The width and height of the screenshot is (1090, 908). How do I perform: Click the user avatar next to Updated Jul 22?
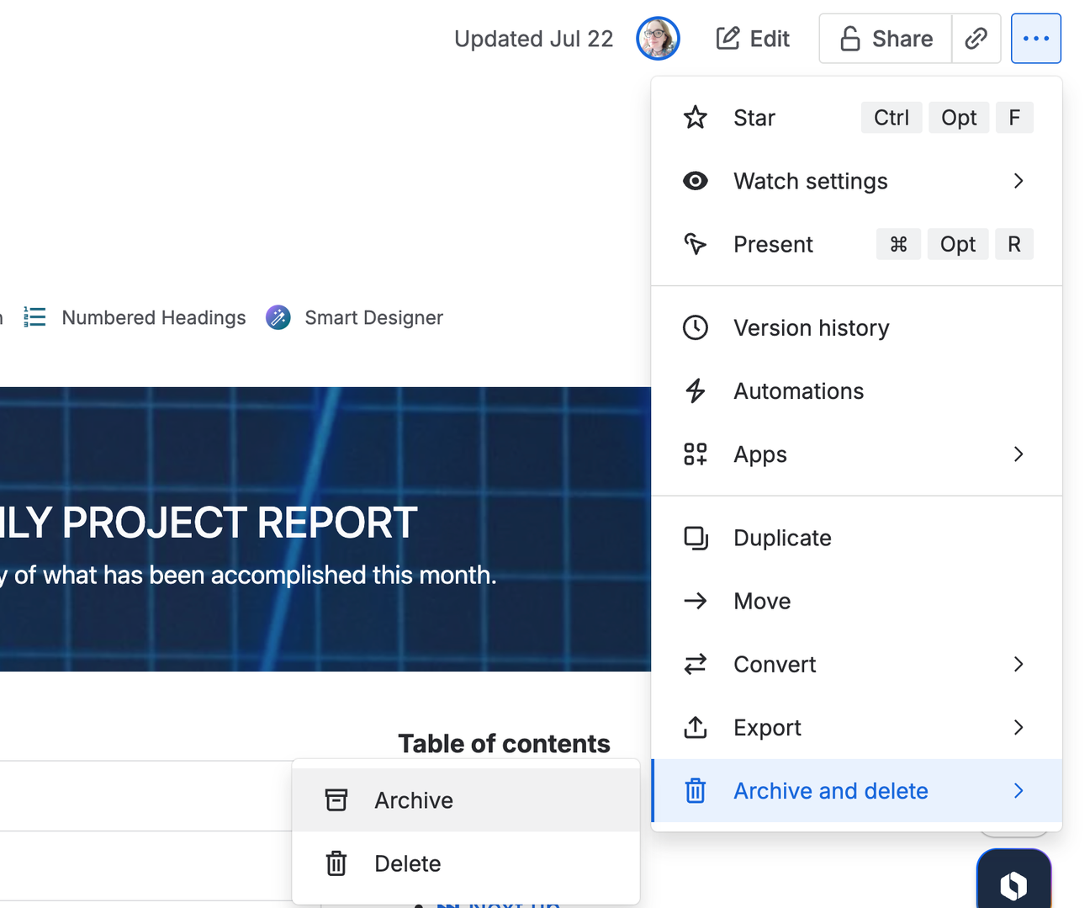[658, 38]
